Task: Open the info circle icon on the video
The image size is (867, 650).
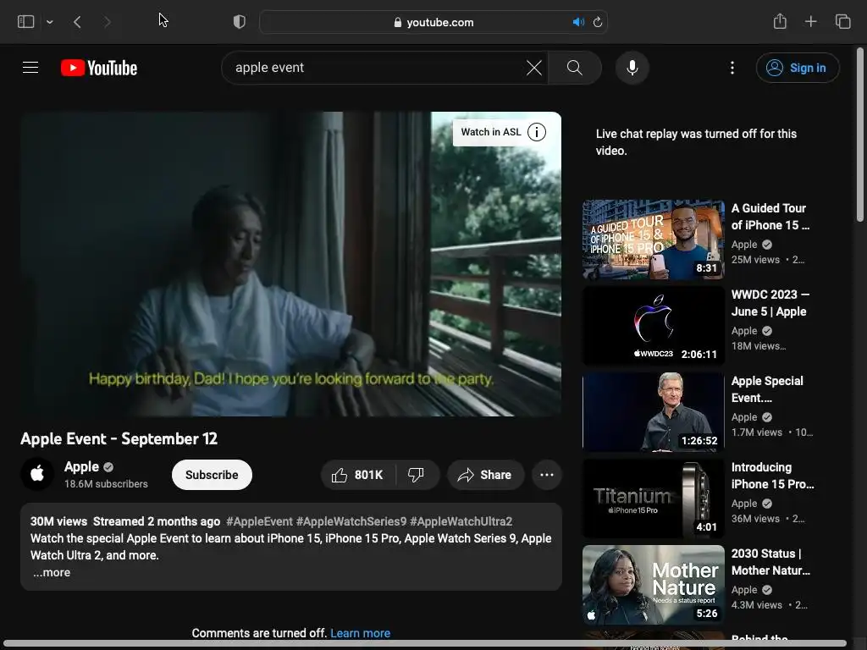Action: point(536,132)
